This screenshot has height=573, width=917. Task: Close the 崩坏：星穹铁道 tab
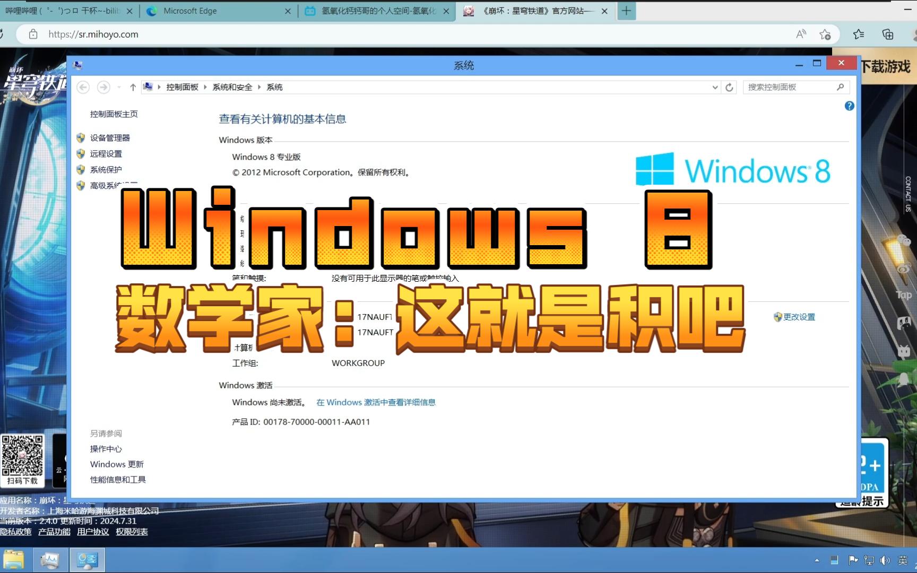point(604,11)
